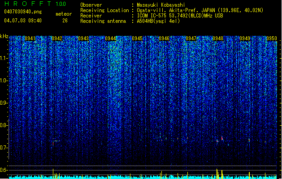Screen dimensions: 282x179
Task: Click the Receiving Location label
Action: tap(104, 10)
